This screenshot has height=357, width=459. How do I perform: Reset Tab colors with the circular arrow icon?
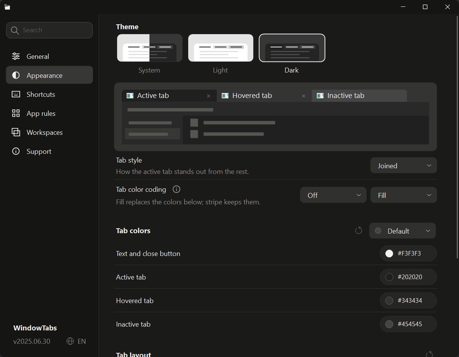(x=358, y=231)
